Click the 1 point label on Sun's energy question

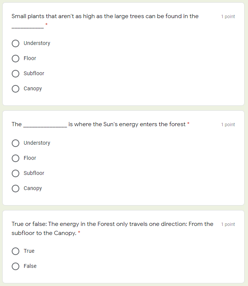pyautogui.click(x=228, y=125)
